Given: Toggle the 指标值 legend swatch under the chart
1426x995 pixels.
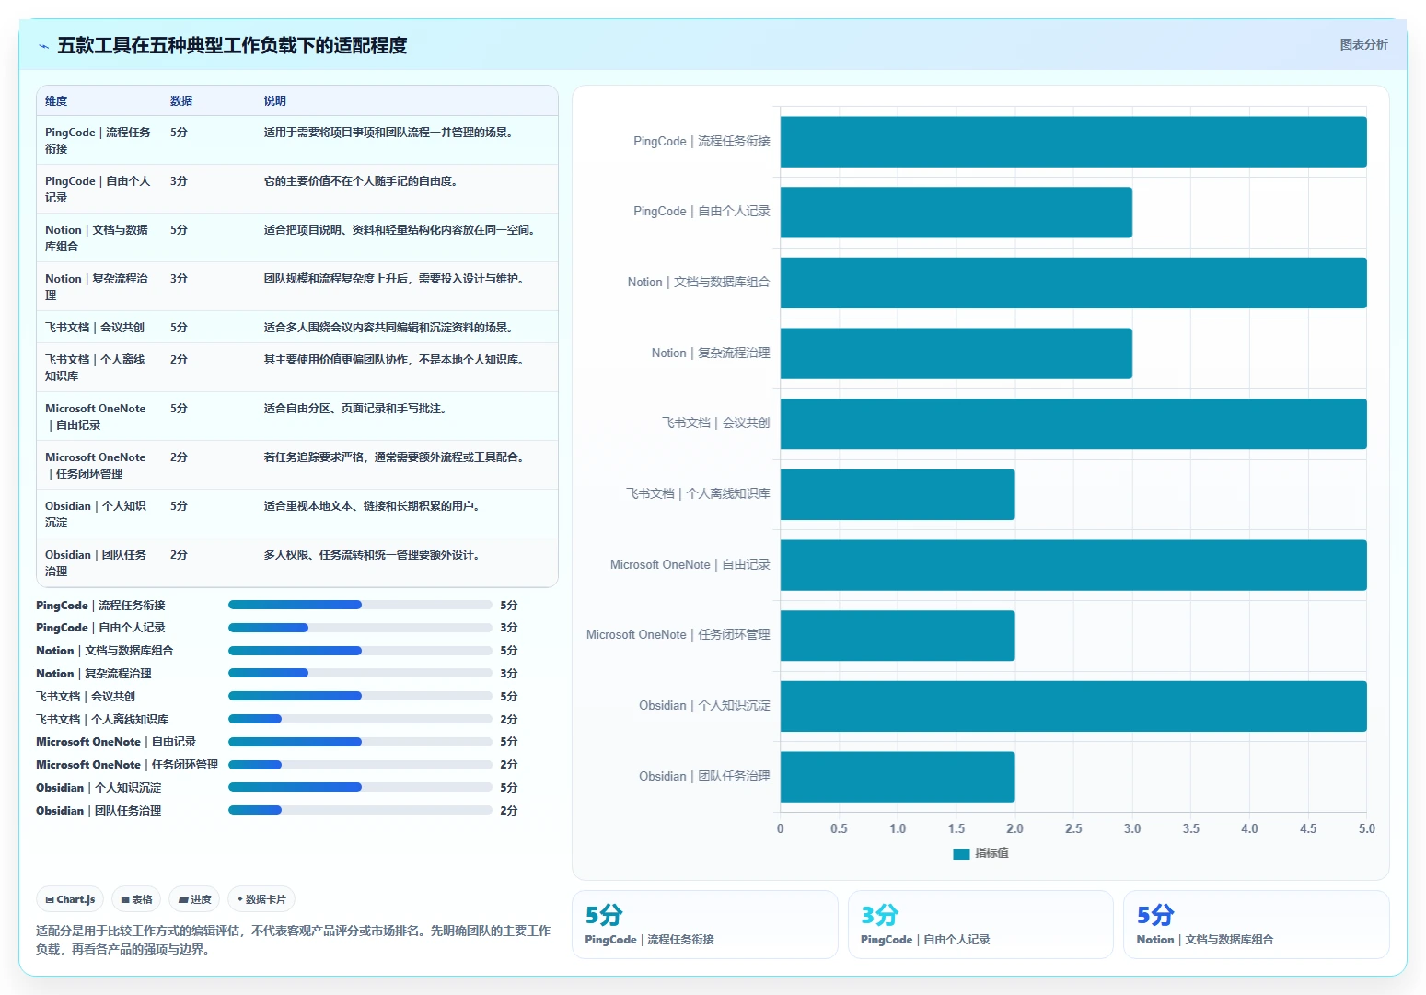Looking at the screenshot, I should pyautogui.click(x=961, y=853).
